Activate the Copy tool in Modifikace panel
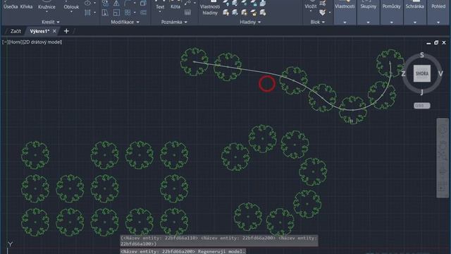 tap(105, 4)
